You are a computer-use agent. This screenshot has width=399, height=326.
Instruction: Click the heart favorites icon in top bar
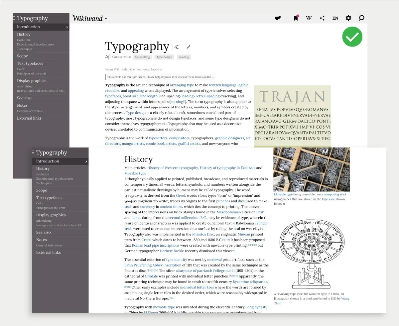point(278,18)
